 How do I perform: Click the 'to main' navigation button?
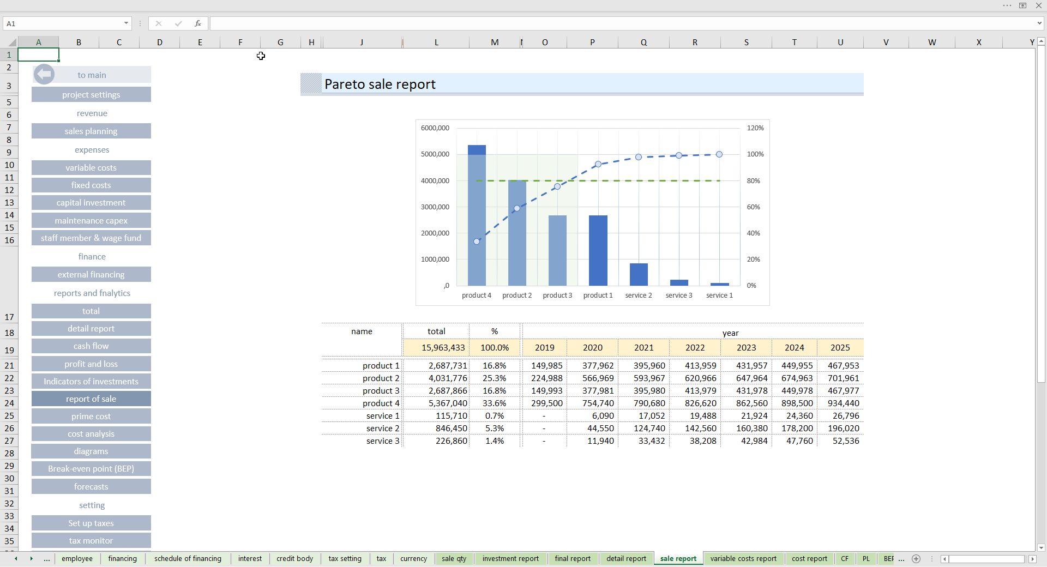point(92,75)
